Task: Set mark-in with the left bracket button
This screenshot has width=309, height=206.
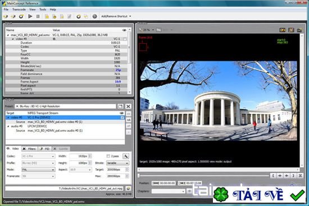Action: (x=273, y=176)
